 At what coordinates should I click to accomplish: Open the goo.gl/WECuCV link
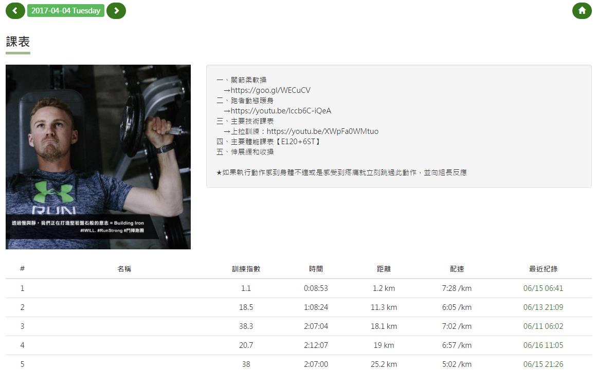click(x=270, y=90)
